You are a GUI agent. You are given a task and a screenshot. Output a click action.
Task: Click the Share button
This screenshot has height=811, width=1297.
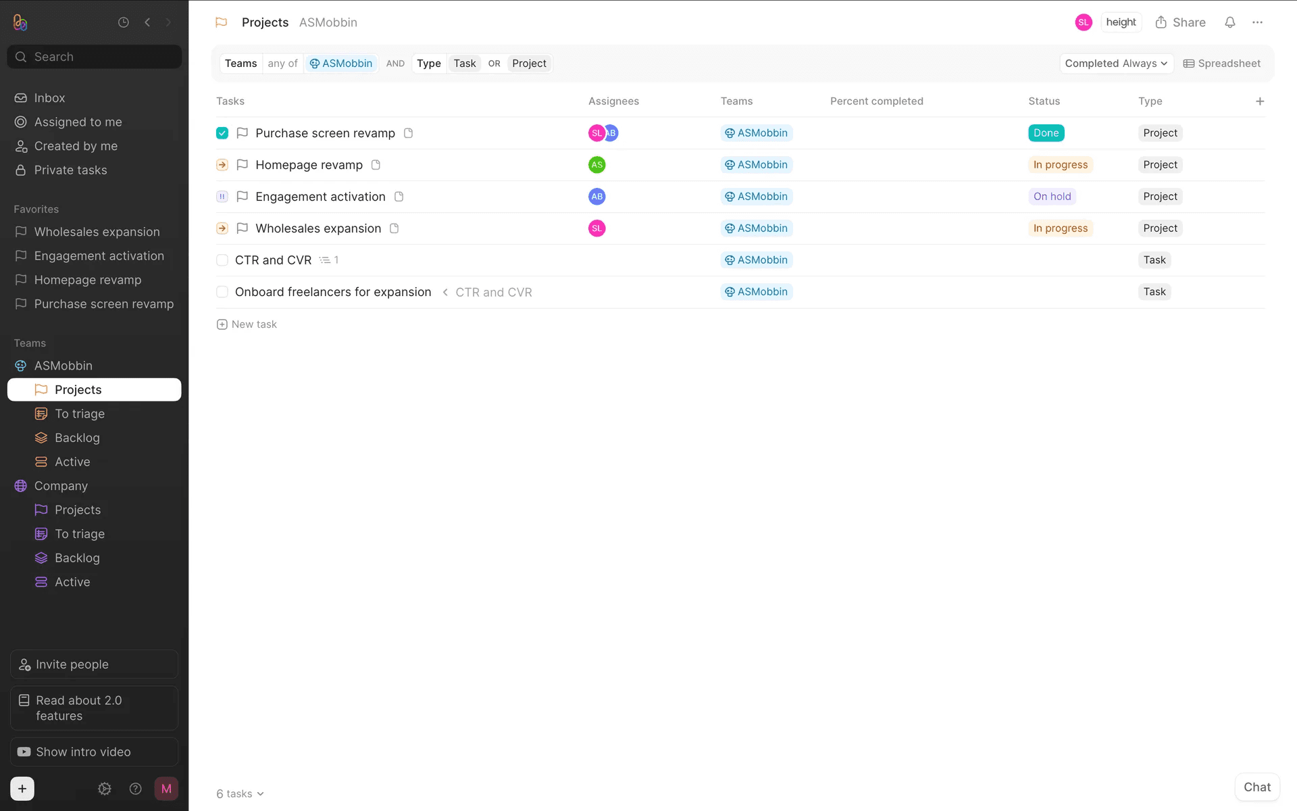click(1180, 22)
